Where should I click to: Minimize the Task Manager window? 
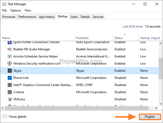[134, 4]
